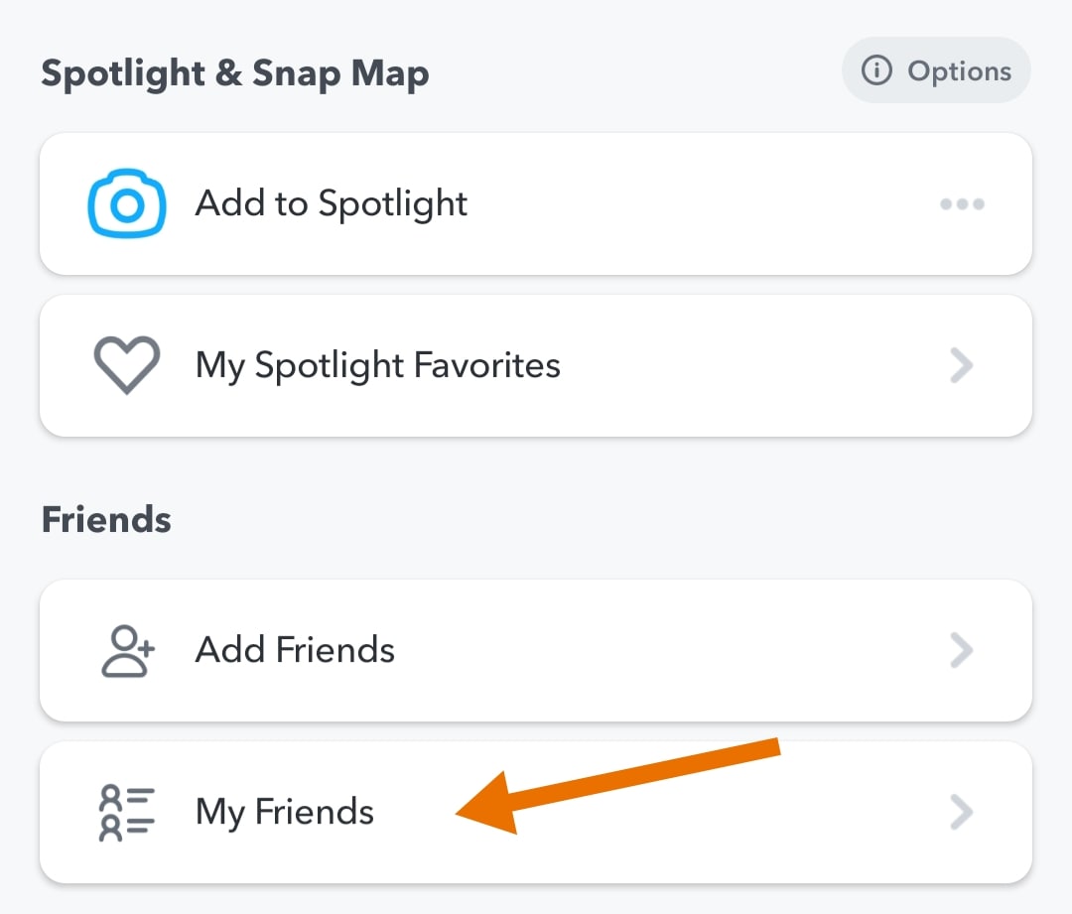
Task: Open the My Friends label
Action: [285, 813]
